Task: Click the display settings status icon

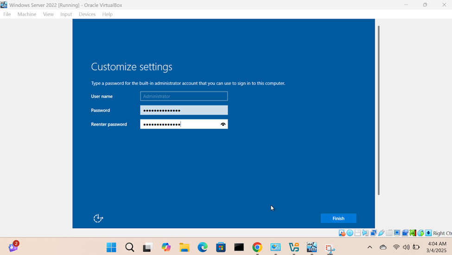Action: (397, 233)
